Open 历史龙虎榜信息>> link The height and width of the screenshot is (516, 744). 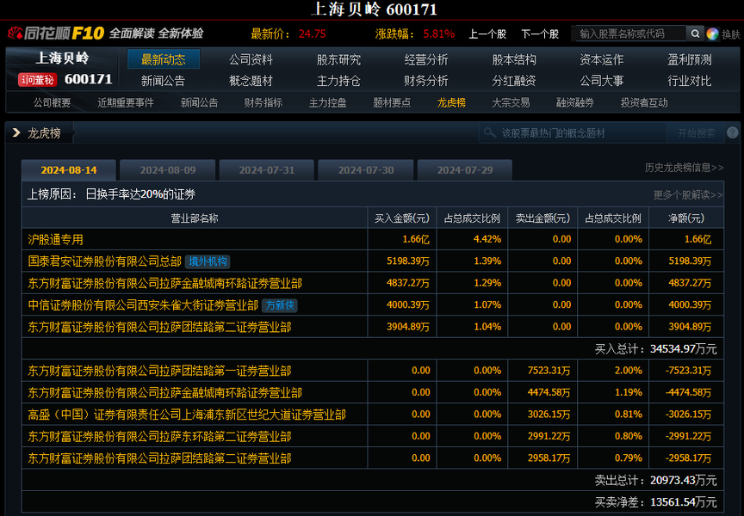click(x=685, y=168)
